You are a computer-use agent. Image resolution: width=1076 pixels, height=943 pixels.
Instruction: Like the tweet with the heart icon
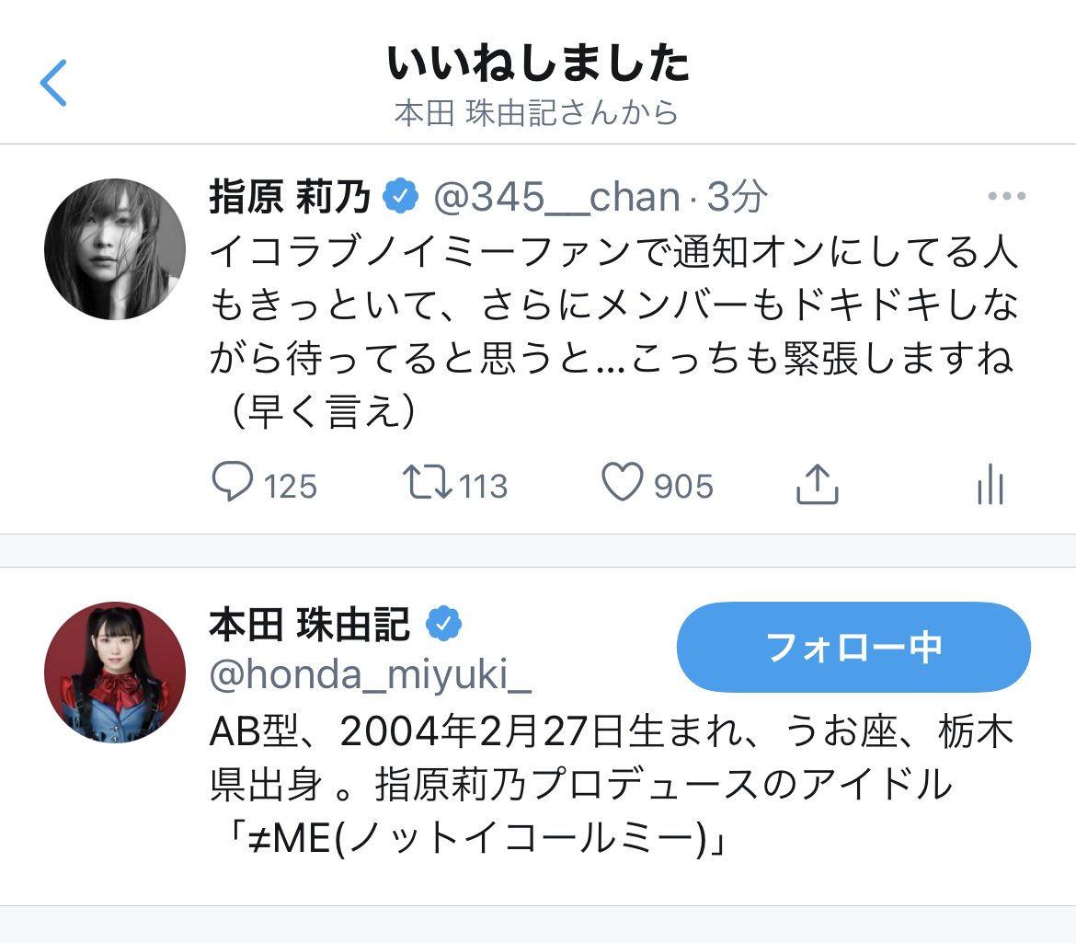coord(623,482)
